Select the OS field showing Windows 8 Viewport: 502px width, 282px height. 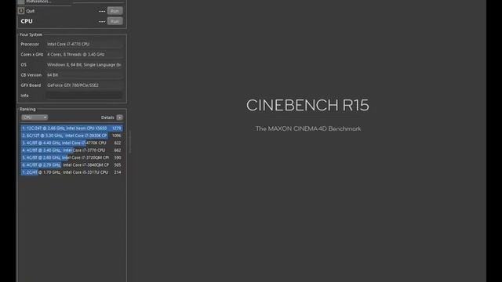[84, 64]
